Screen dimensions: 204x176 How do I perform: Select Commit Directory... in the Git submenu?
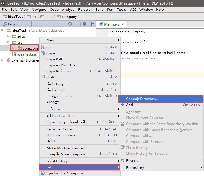point(142,99)
